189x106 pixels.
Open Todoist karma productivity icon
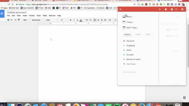pos(172,9)
